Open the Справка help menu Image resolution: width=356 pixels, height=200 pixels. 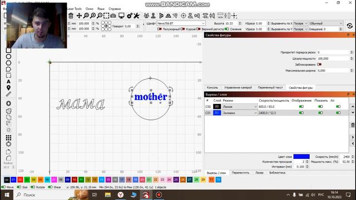[x=115, y=9]
